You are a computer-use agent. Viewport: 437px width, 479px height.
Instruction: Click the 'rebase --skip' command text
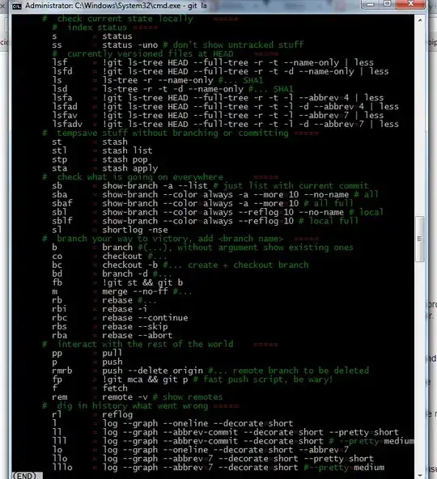pyautogui.click(x=135, y=327)
